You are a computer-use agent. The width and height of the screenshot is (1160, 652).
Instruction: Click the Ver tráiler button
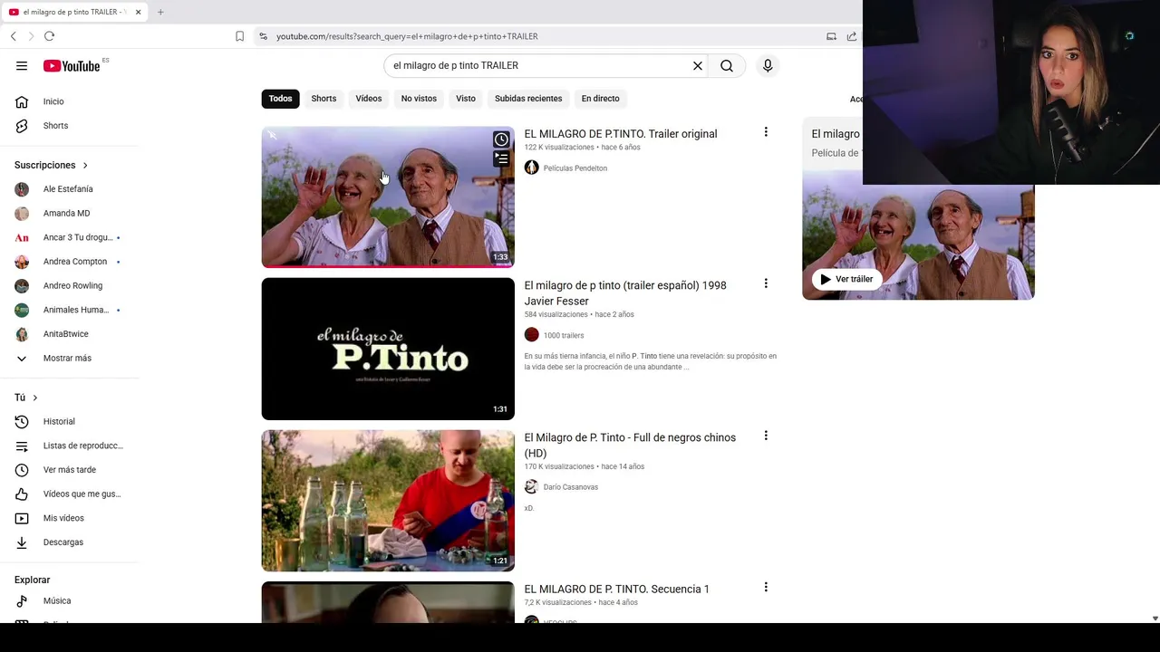[846, 279]
